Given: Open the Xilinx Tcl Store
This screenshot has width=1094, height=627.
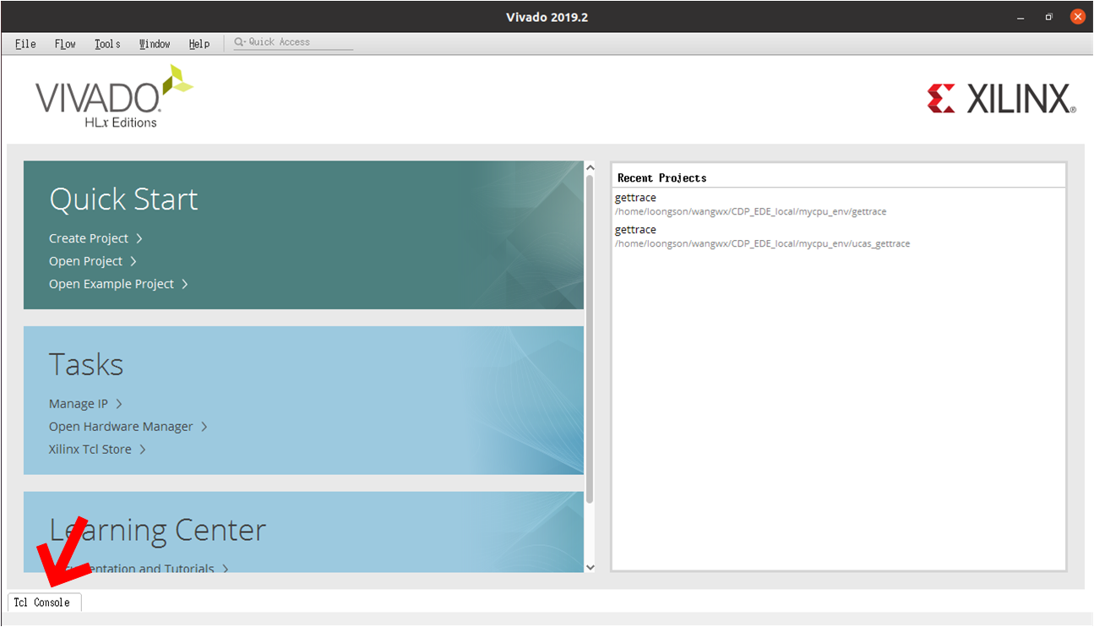Looking at the screenshot, I should [x=90, y=450].
